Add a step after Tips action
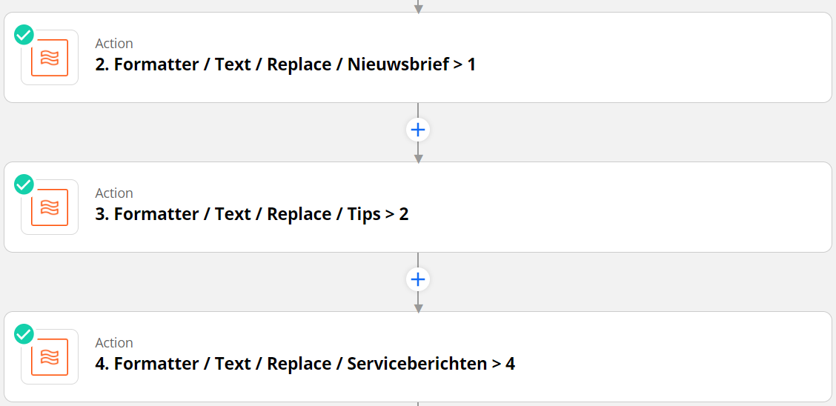 click(418, 279)
